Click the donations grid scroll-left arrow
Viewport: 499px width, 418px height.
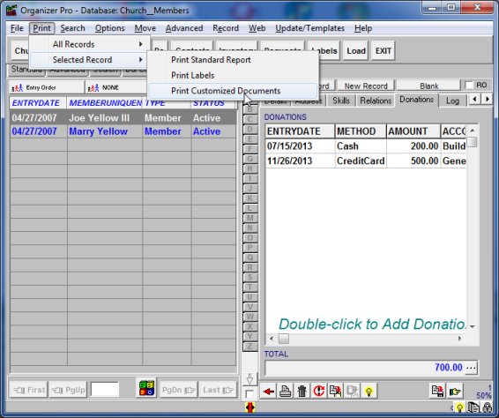point(272,339)
